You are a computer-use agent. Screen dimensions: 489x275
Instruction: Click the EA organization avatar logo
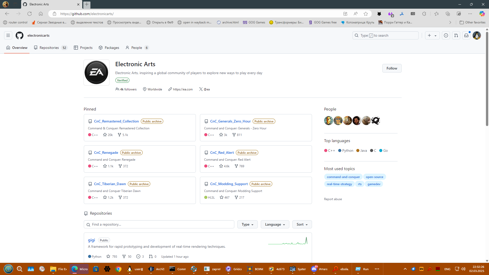pos(97,73)
